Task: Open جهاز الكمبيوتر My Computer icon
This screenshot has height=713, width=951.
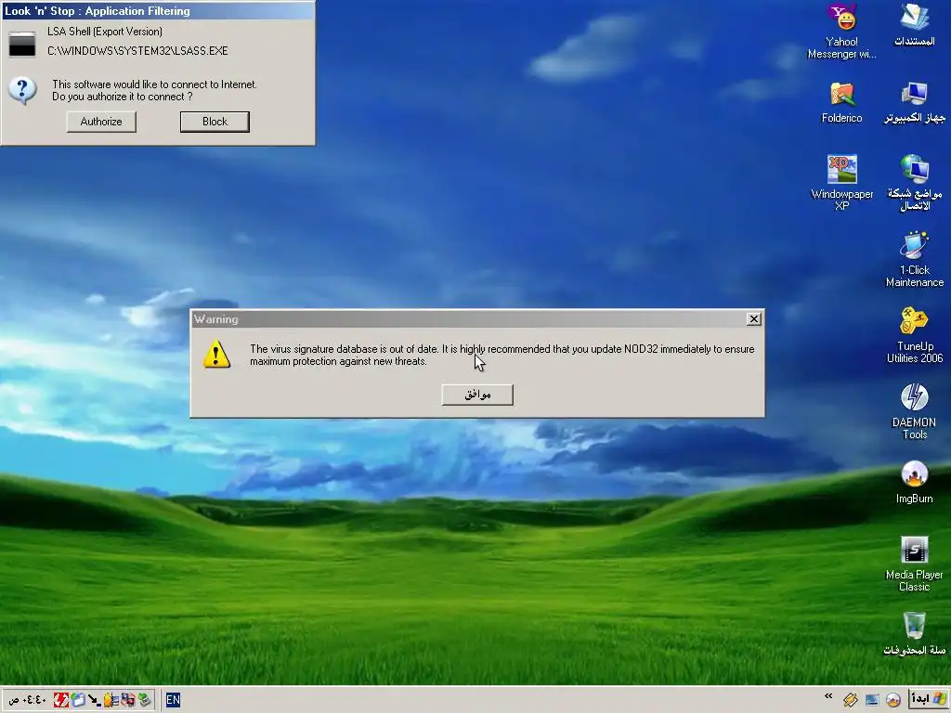Action: [915, 102]
